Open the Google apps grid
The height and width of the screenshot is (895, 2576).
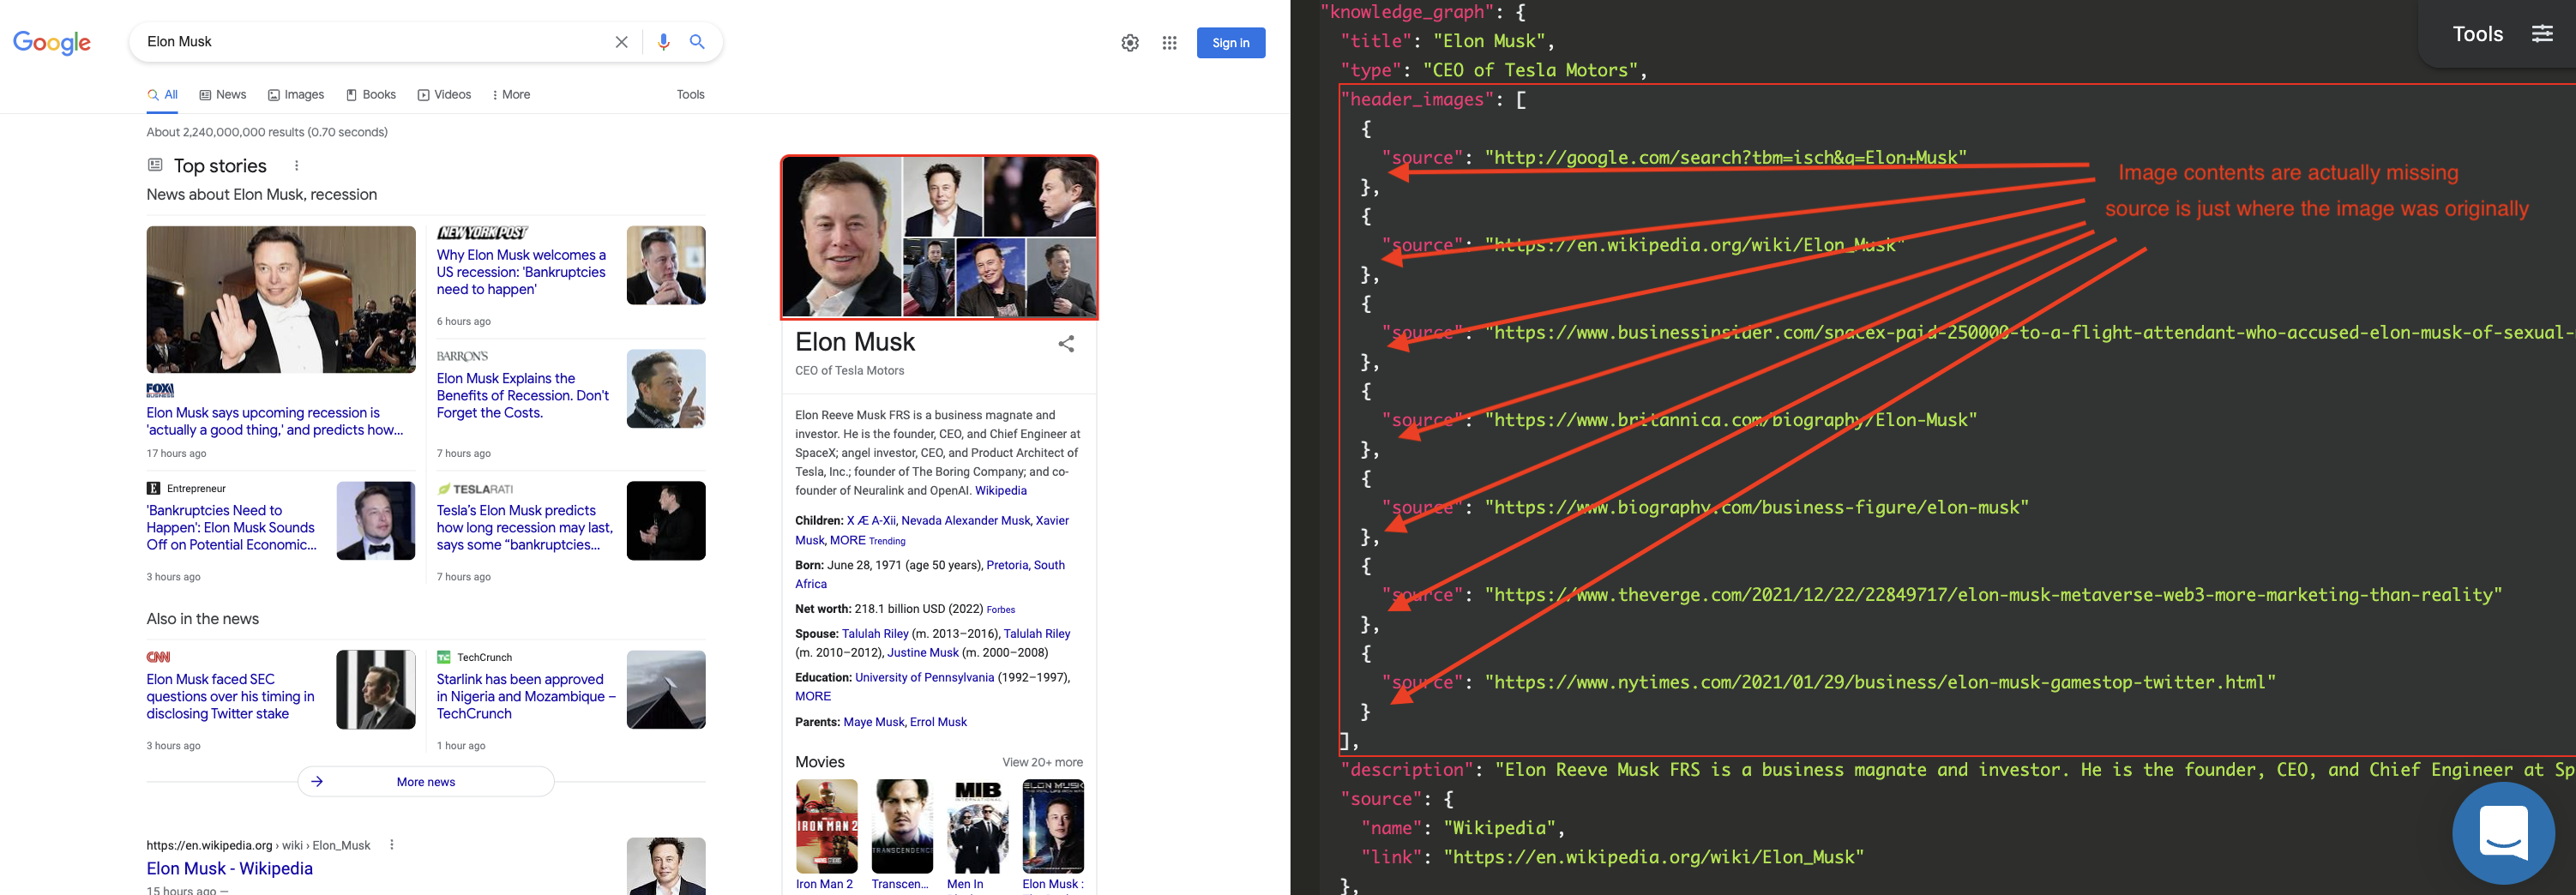click(x=1169, y=43)
